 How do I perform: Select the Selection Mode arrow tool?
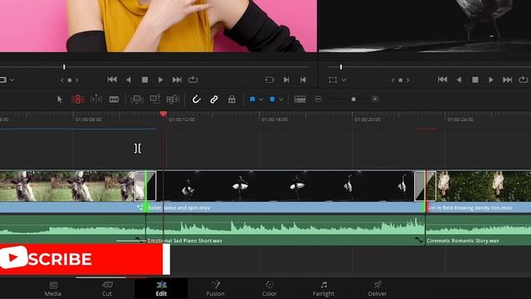pyautogui.click(x=60, y=100)
